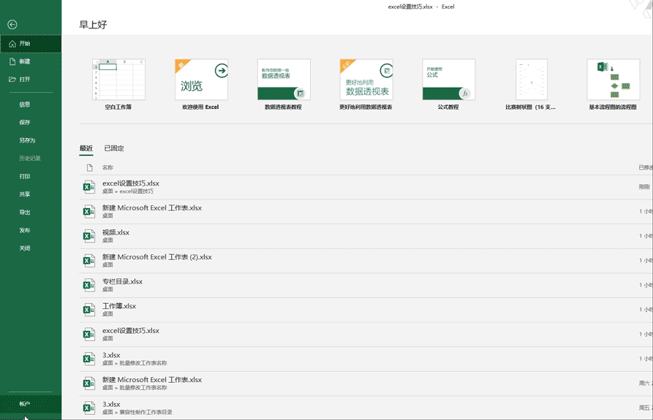Open the 更好地利用数据透视表 template
The width and height of the screenshot is (653, 420).
pyautogui.click(x=366, y=80)
